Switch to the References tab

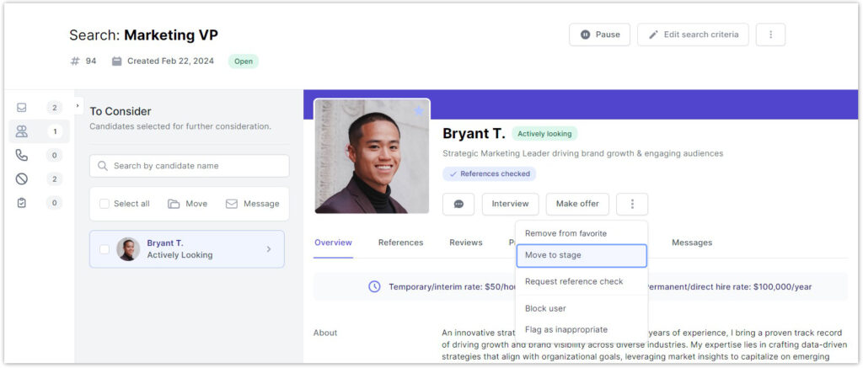(400, 243)
